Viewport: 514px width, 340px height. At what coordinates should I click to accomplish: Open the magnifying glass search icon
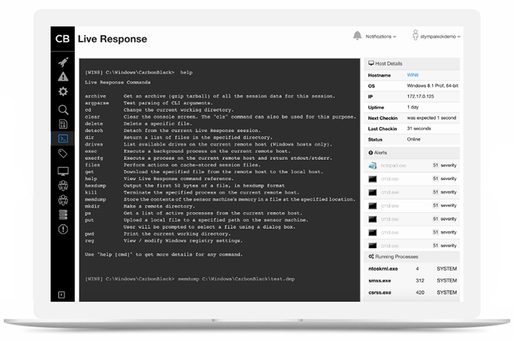pos(63,110)
